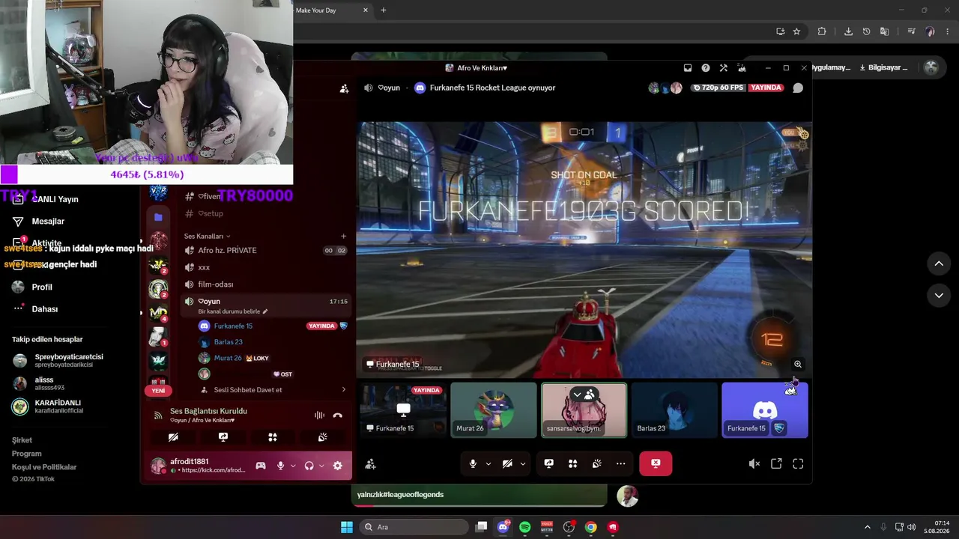Viewport: 959px width, 539px height.
Task: Launch activity from voice connection panel
Action: pos(273,437)
